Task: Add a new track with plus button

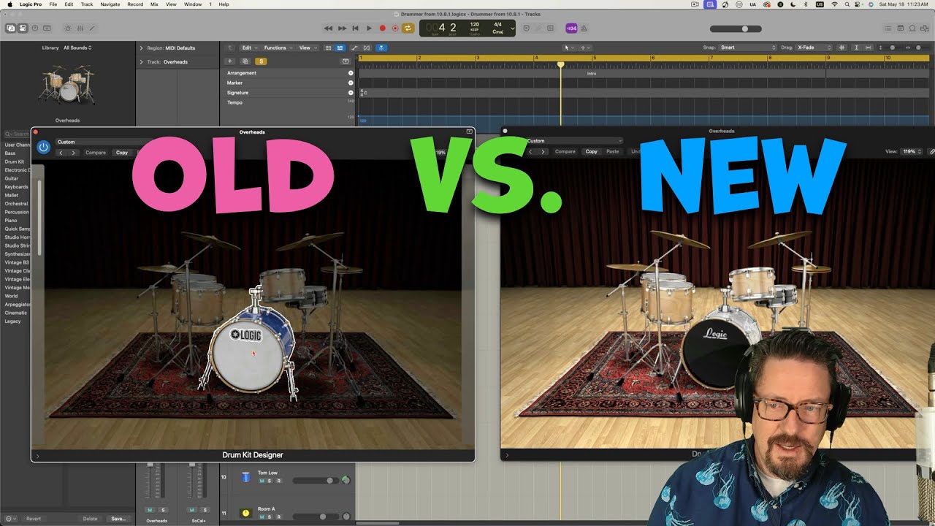Action: tap(229, 61)
